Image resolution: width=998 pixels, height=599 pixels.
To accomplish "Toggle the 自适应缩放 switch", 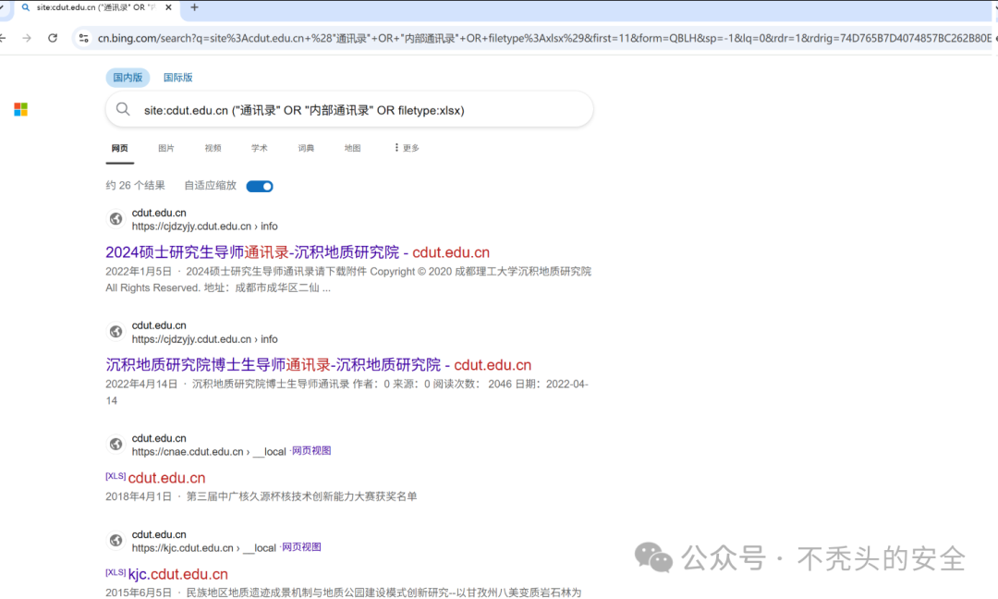I will tap(260, 186).
